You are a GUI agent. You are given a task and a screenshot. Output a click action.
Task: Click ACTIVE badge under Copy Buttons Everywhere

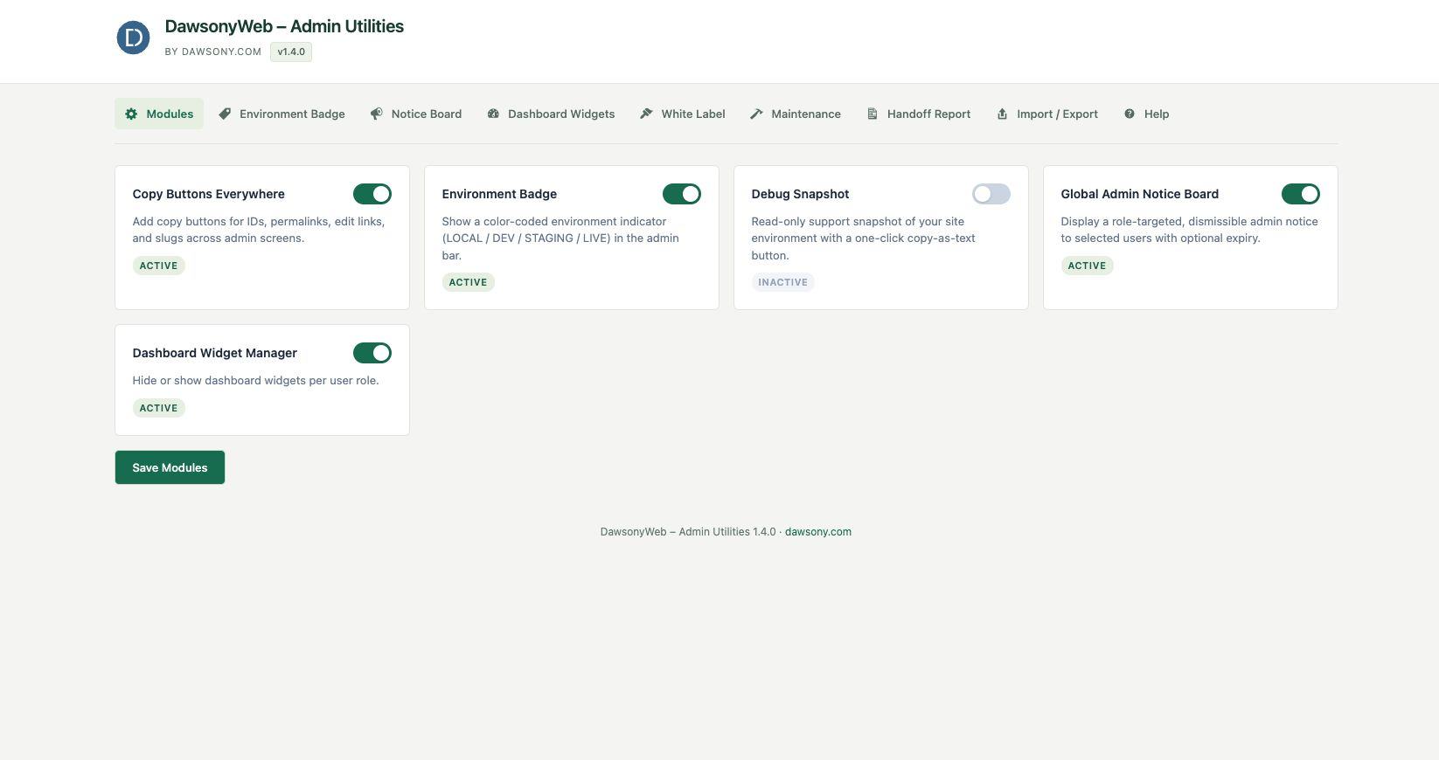[158, 266]
